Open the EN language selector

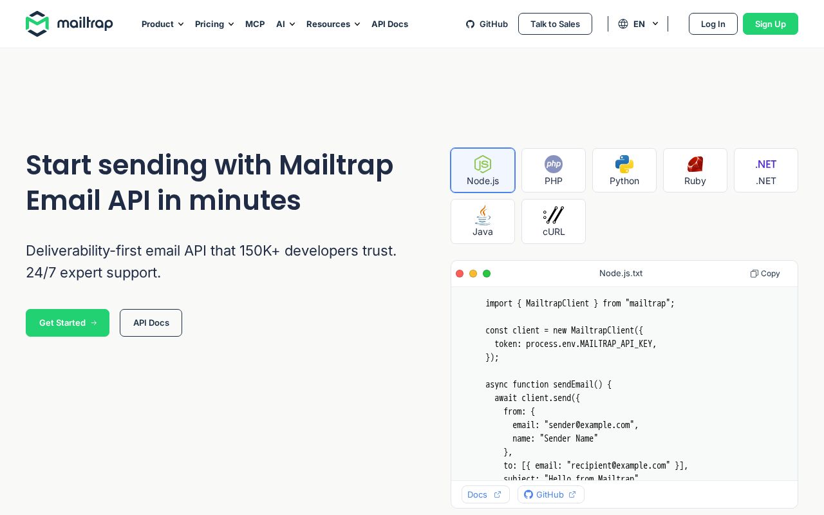pyautogui.click(x=638, y=24)
